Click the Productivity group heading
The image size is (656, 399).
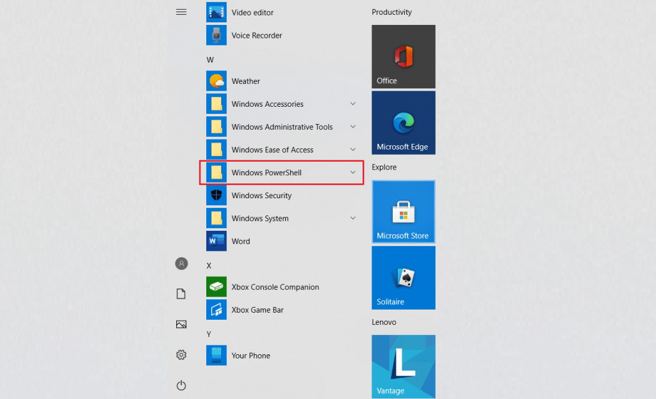(391, 13)
